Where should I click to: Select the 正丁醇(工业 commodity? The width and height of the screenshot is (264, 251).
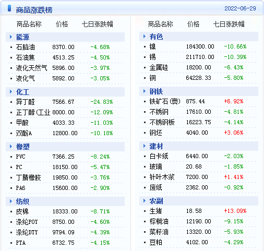pyautogui.click(x=33, y=112)
